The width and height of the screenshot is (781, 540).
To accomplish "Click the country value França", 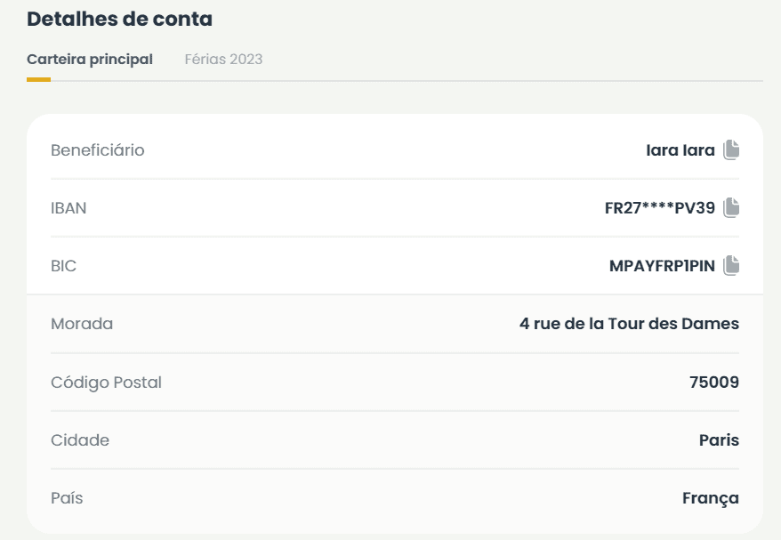I will pyautogui.click(x=710, y=498).
